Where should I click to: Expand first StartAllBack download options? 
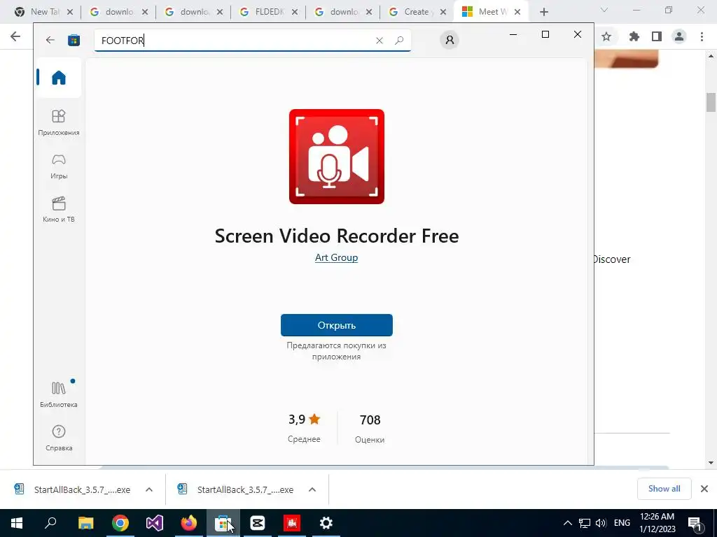tap(149, 489)
